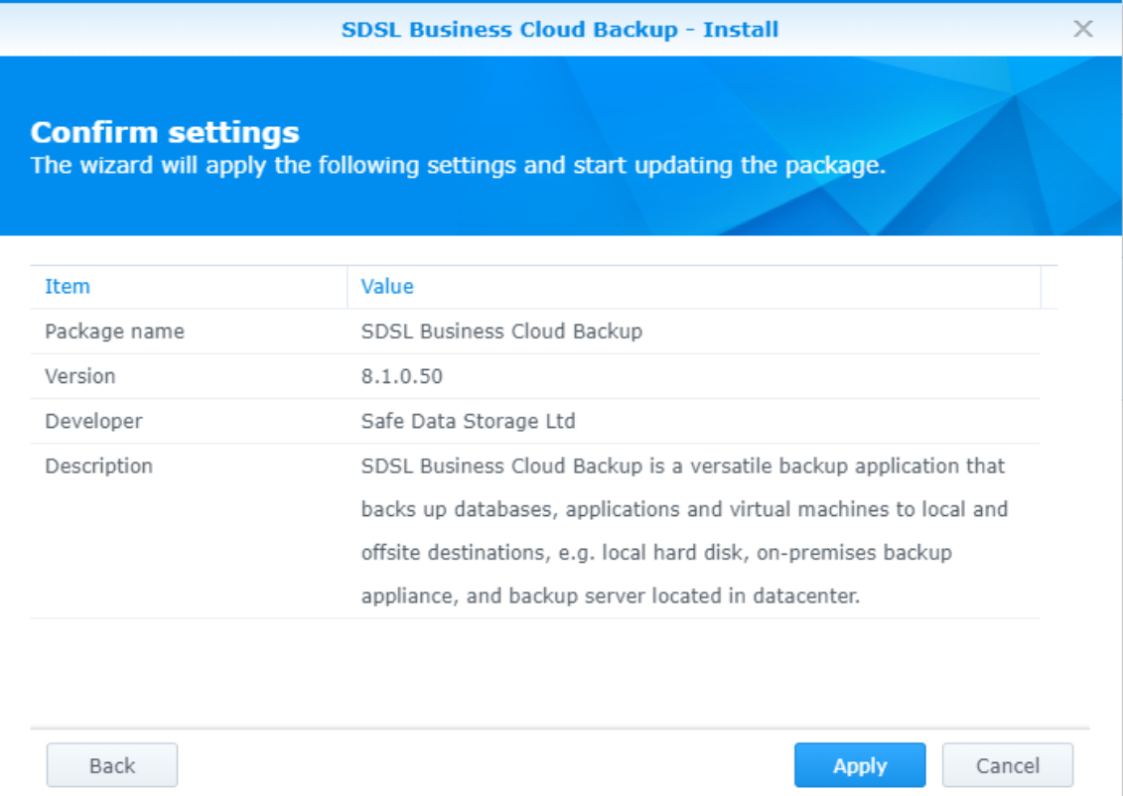Select version value 8.1.0.50
1123x796 pixels.
[x=402, y=376]
